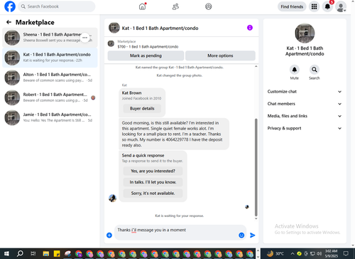The image size is (355, 259).
Task: Open the Groups icon in top bar
Action: (x=209, y=6)
